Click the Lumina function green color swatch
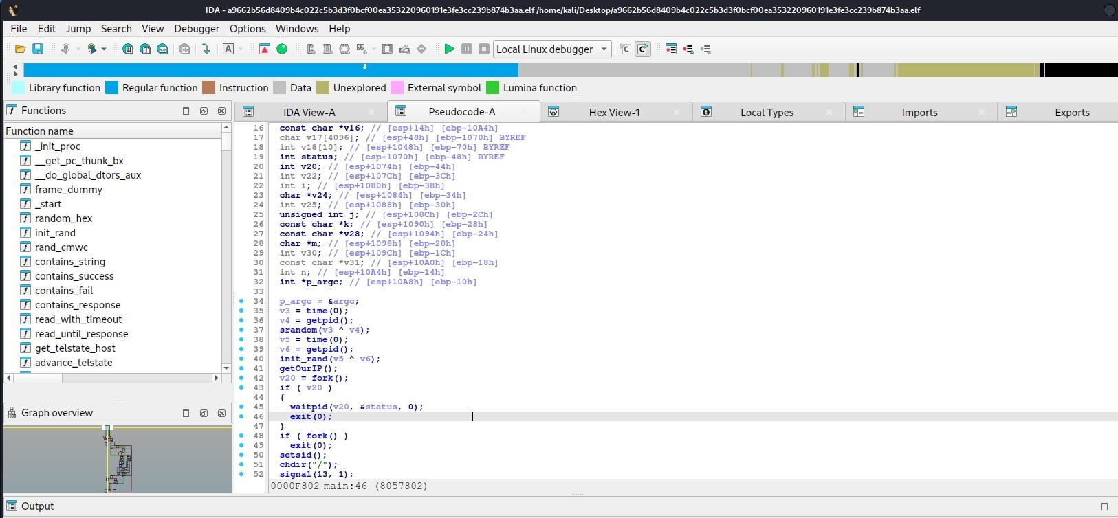Screen dimensions: 1118x518 pyautogui.click(x=492, y=88)
